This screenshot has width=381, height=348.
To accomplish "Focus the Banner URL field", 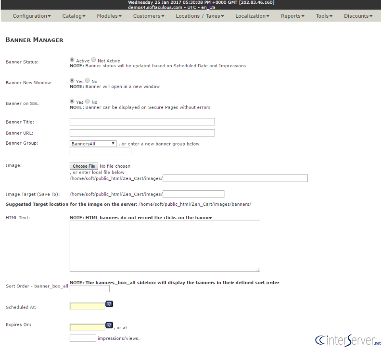I will click(x=142, y=133).
